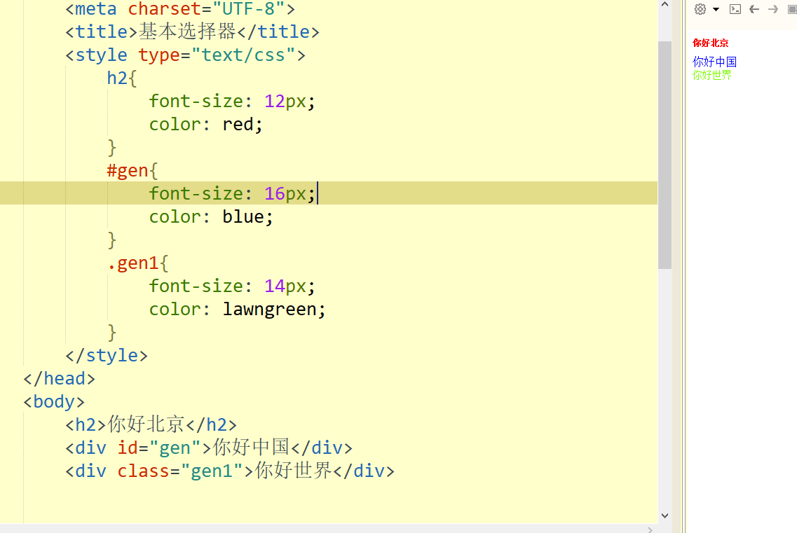Image resolution: width=797 pixels, height=533 pixels.
Task: Click red heading 你好北京 in the preview
Action: pos(710,43)
